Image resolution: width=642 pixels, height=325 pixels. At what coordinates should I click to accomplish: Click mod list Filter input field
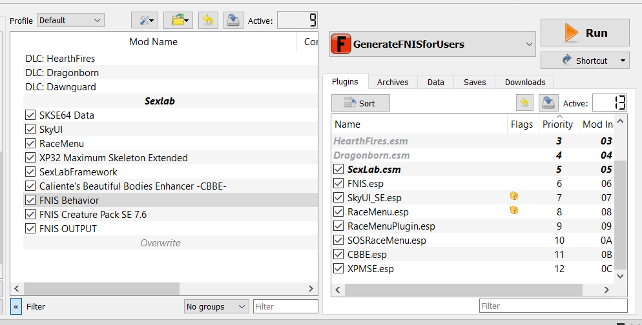(285, 306)
